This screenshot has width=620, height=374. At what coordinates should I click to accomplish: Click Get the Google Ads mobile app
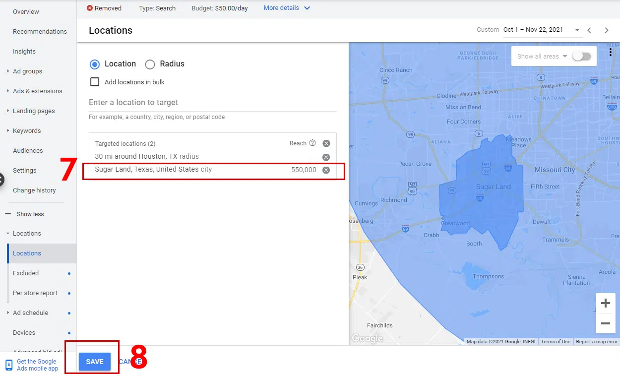coord(38,365)
